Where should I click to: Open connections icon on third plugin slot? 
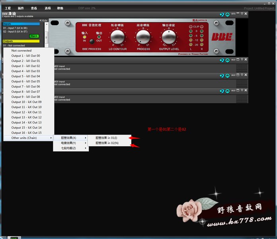pos(233,75)
